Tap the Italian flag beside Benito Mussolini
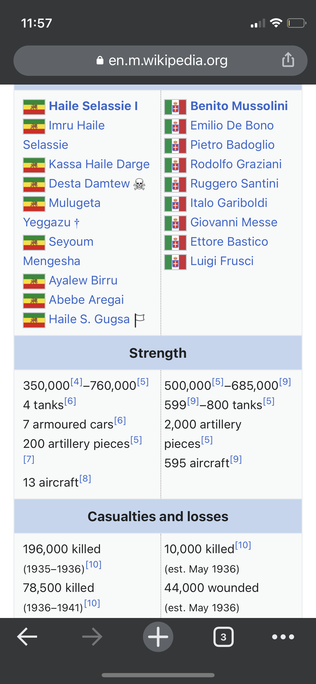The image size is (316, 684). coord(175,107)
